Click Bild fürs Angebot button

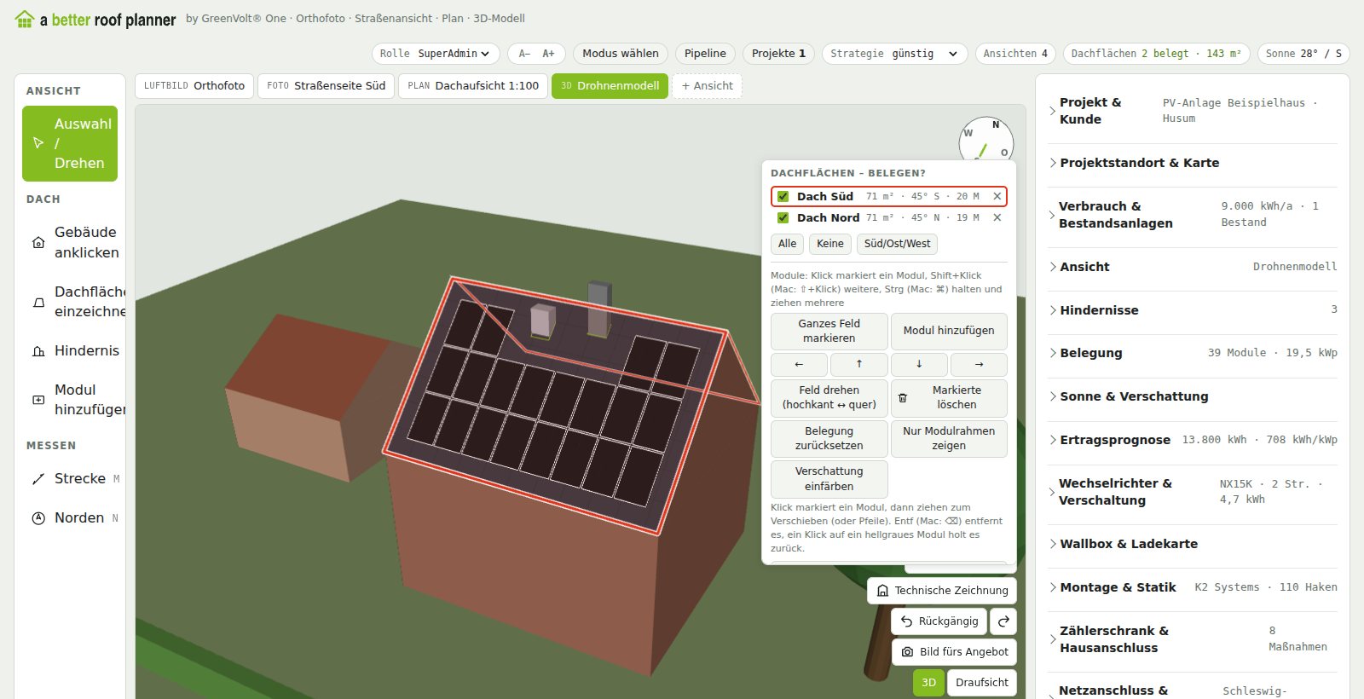[x=955, y=652]
